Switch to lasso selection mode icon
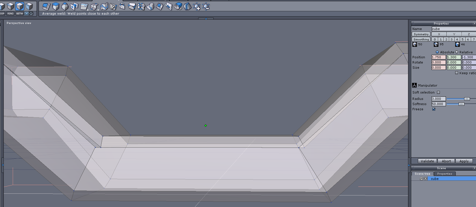Image resolution: width=476 pixels, height=207 pixels. pyautogui.click(x=31, y=14)
